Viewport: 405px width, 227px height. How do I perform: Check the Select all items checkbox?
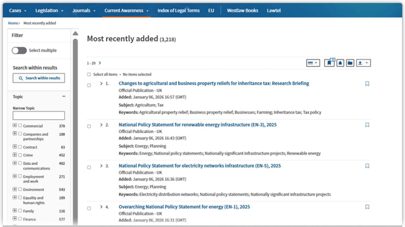(x=89, y=74)
